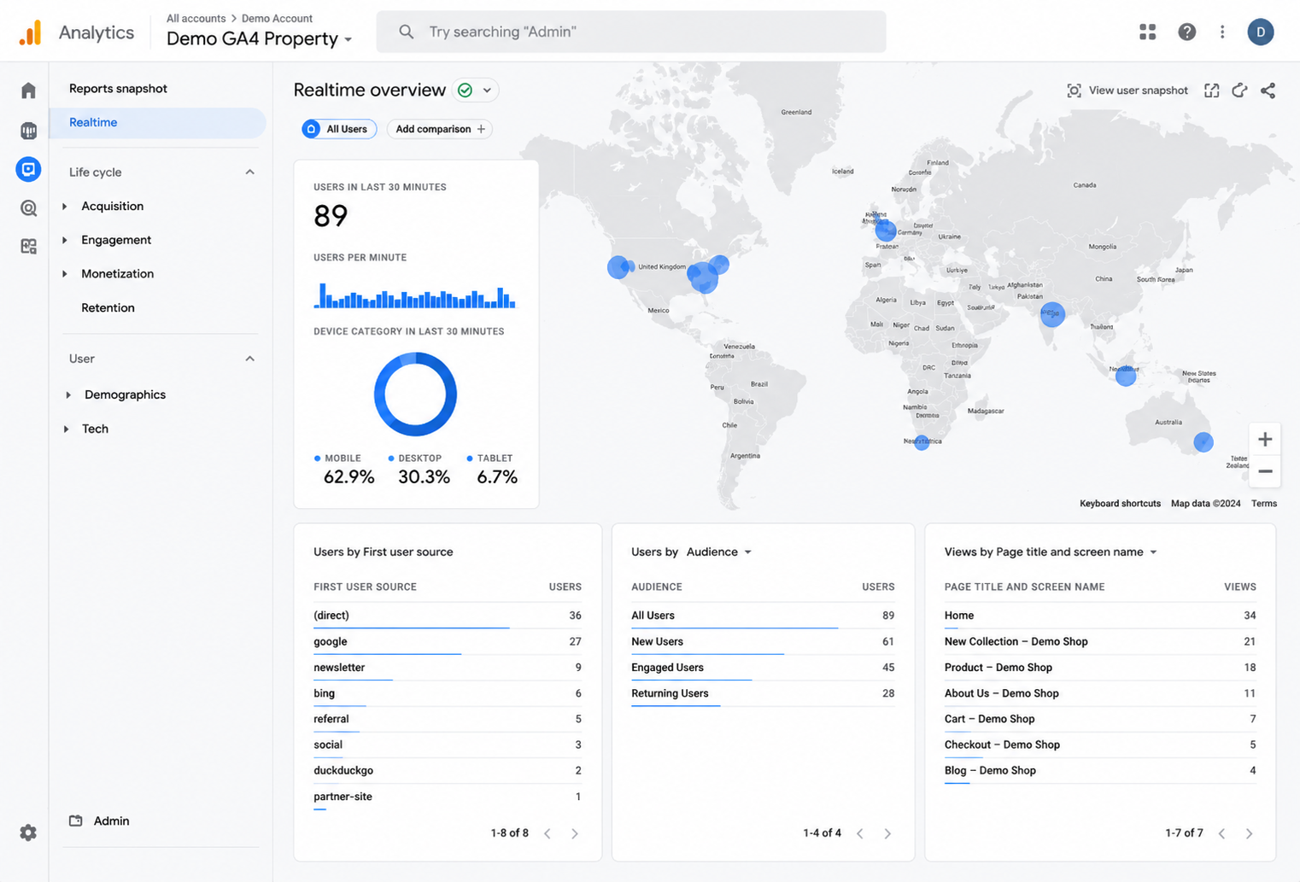
Task: Select Blog – Demo Shop row
Action: (x=1100, y=770)
